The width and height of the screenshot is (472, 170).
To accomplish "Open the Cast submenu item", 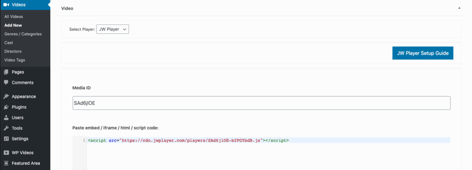I will (8, 43).
